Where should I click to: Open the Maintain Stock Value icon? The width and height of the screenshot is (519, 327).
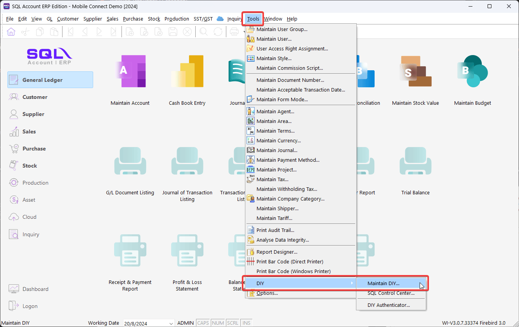click(x=415, y=73)
